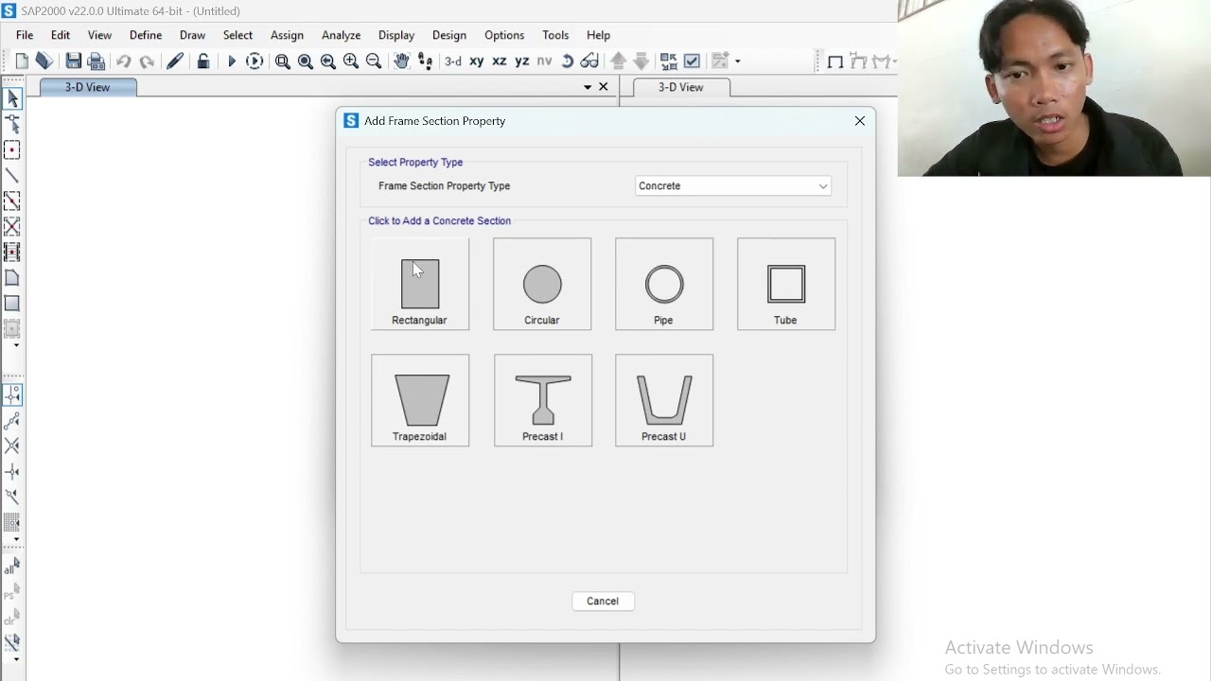Select the Draw Rectangular Area tool

point(12,303)
